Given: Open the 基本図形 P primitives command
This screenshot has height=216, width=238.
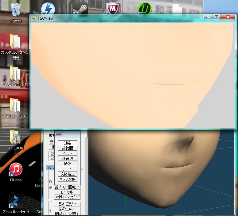Looking at the screenshot, I should click(x=67, y=204).
